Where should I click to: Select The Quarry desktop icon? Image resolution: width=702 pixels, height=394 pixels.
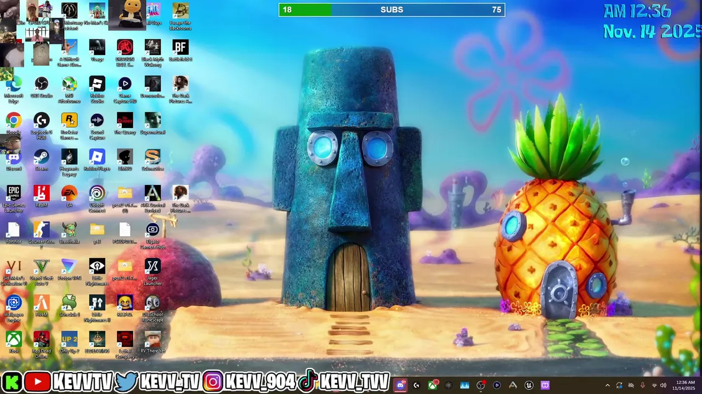124,124
